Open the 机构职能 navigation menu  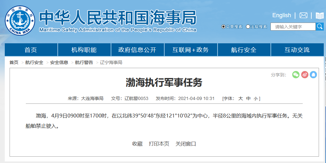(x=84, y=50)
